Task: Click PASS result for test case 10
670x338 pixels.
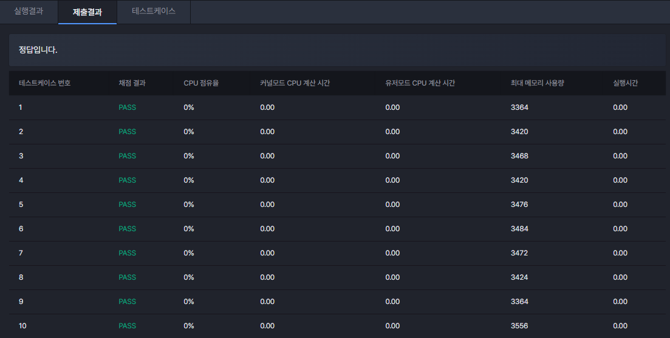Action: tap(128, 326)
